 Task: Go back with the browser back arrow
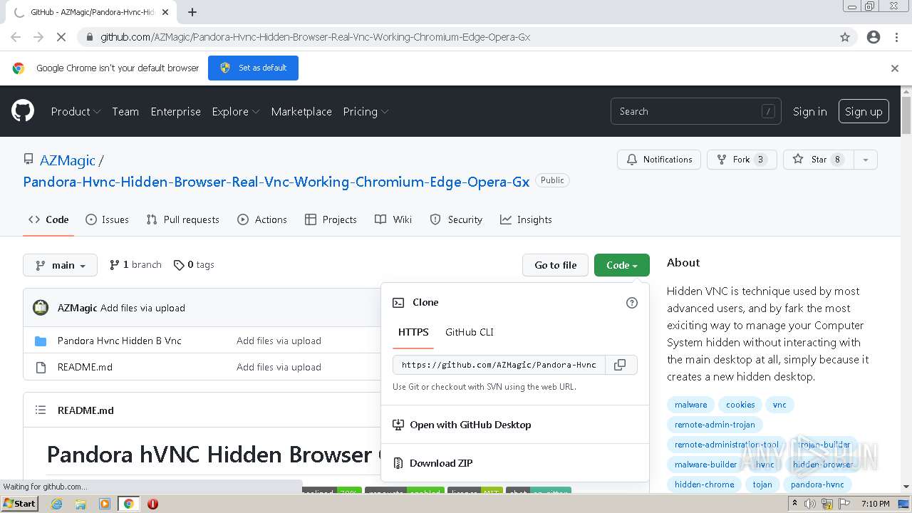pyautogui.click(x=16, y=37)
